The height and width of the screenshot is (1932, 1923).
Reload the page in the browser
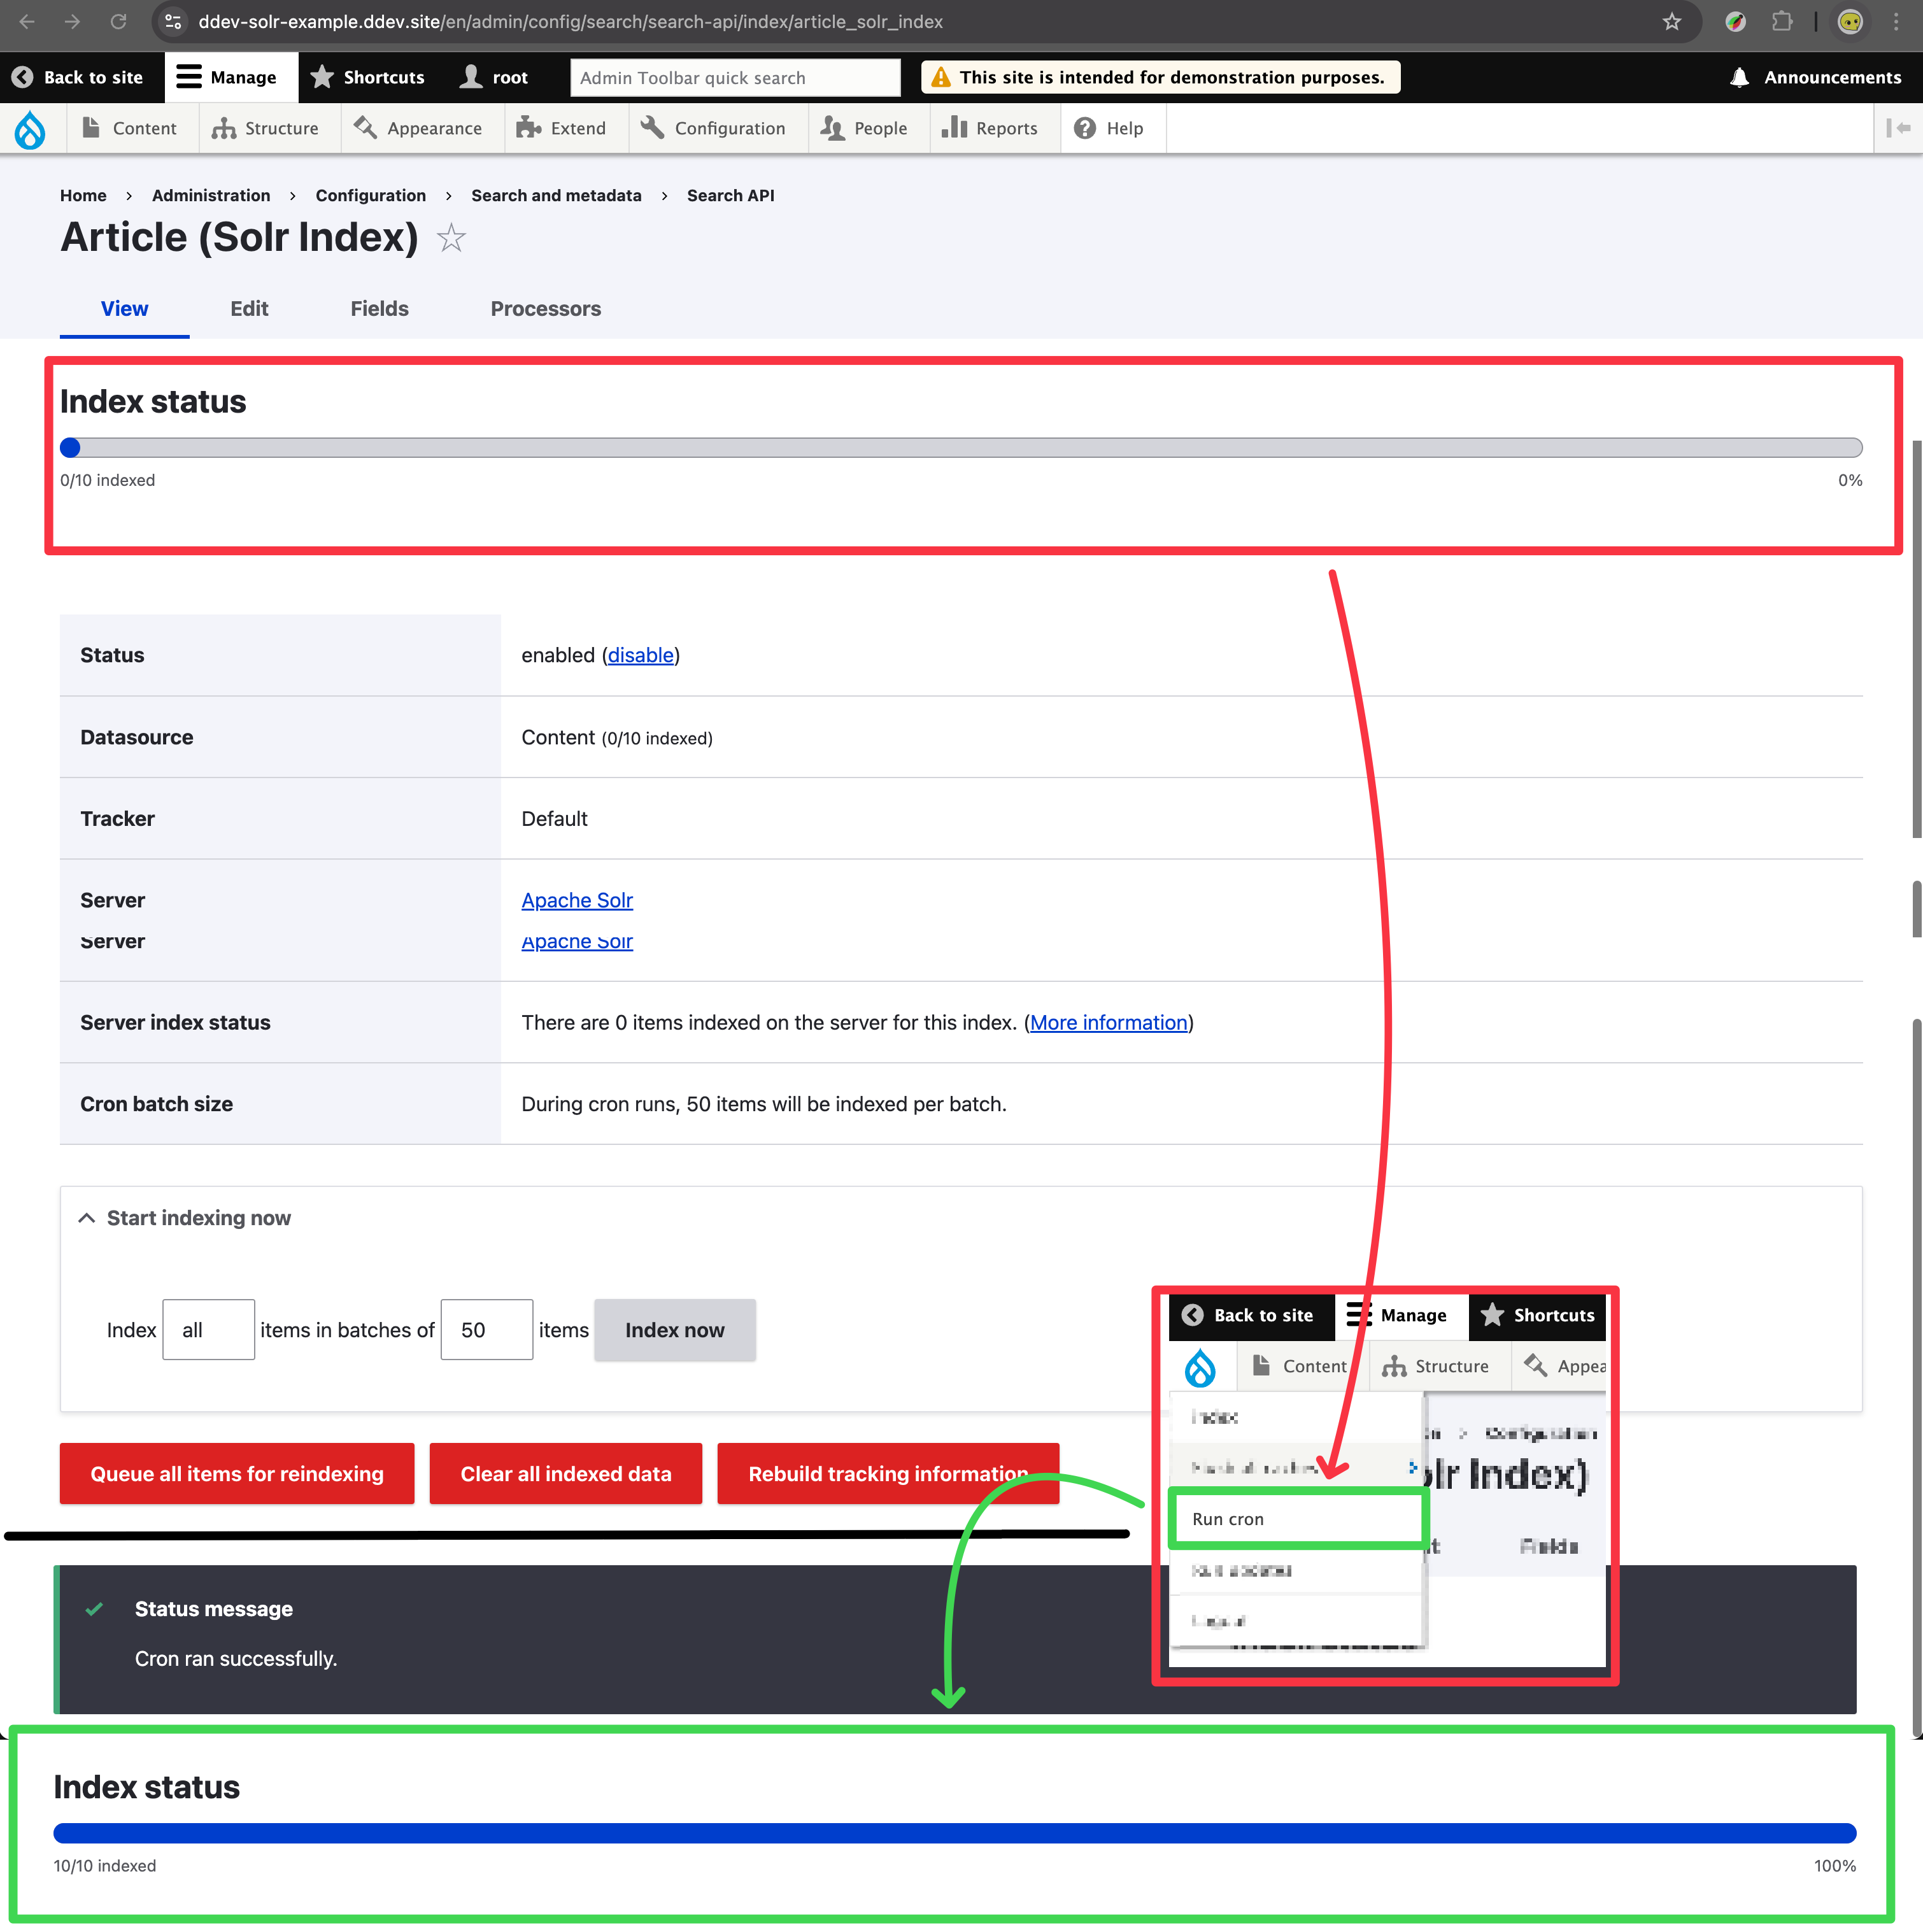(x=118, y=22)
